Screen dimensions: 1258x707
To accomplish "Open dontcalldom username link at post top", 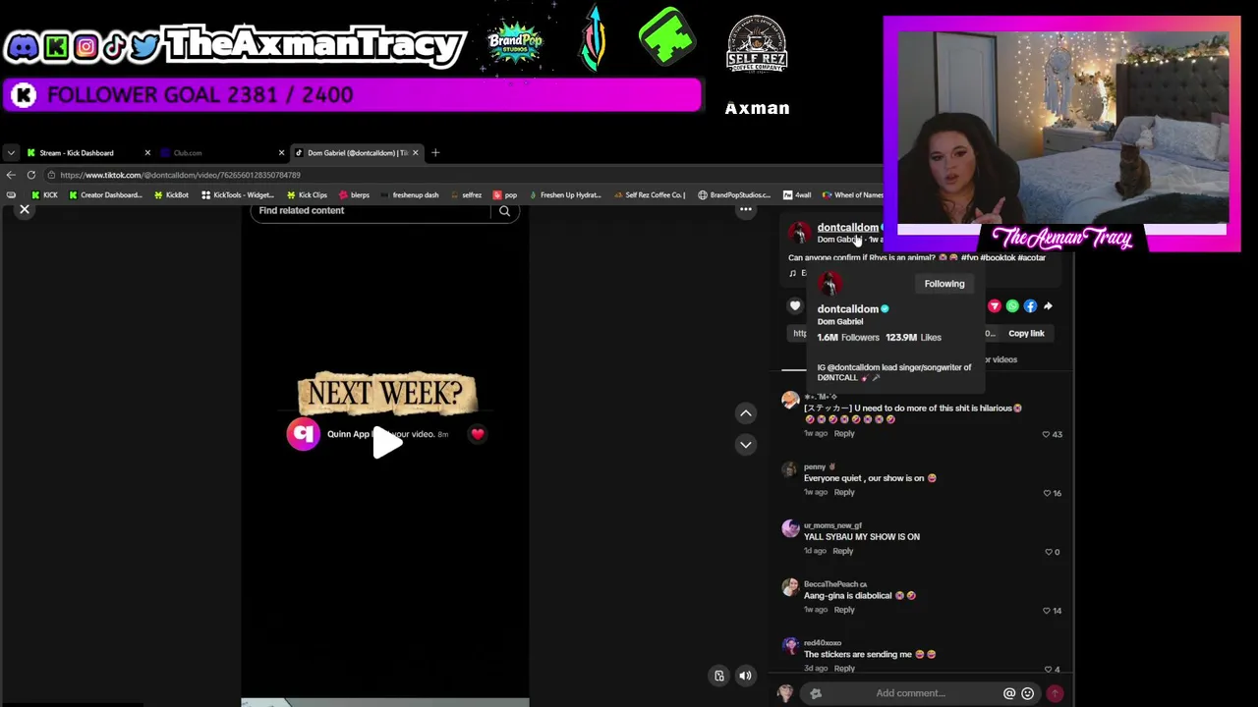I will (x=847, y=228).
